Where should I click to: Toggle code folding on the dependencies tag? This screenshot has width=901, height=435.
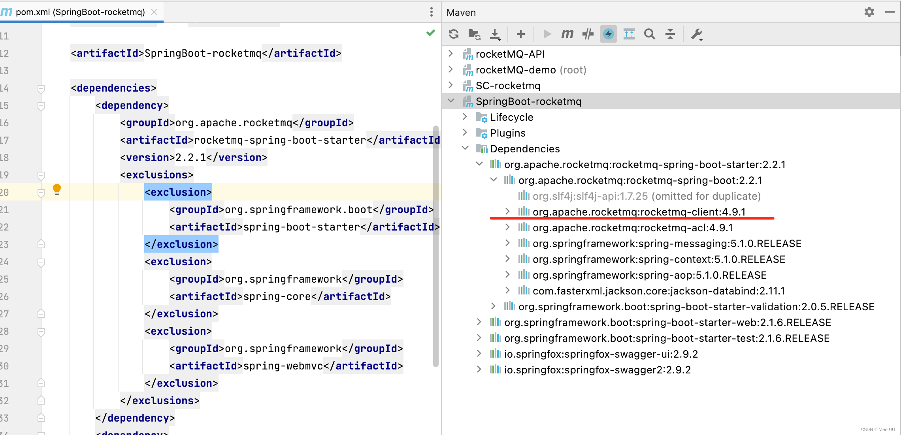[x=41, y=88]
